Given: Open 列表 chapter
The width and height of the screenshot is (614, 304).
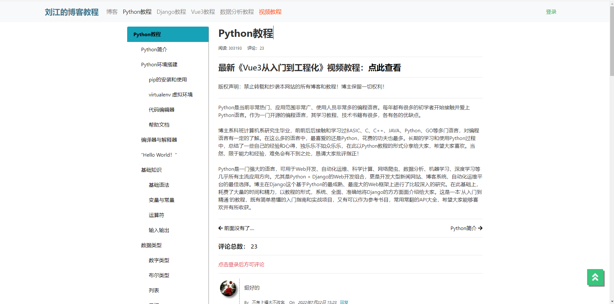Looking at the screenshot, I should tap(154, 290).
